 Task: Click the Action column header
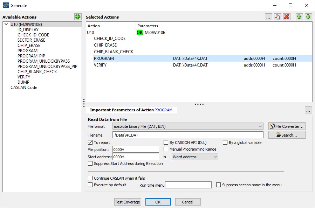(111, 26)
